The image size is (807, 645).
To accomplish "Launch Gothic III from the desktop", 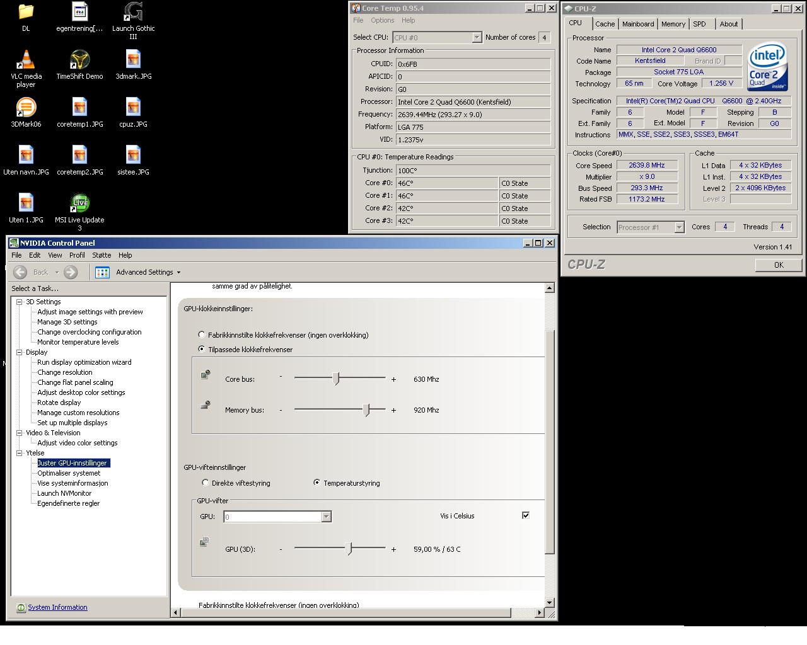I will (133, 13).
